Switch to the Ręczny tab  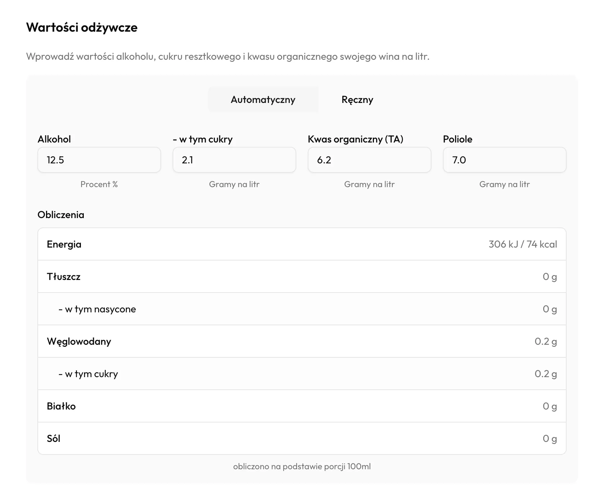click(x=357, y=100)
